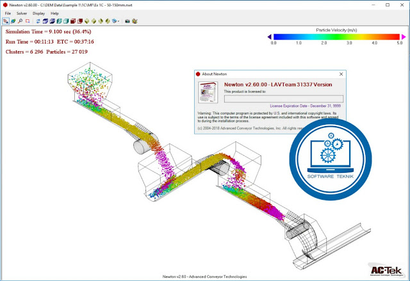Select fourth olive isometric view icon
Image resolution: width=410 pixels, height=281 pixels.
tap(108, 21)
